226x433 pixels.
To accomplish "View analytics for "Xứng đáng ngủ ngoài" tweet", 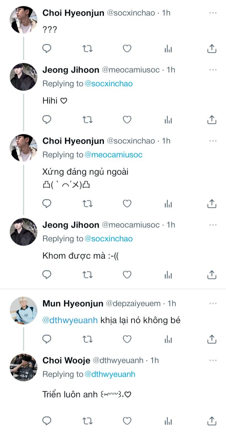I will (x=168, y=204).
